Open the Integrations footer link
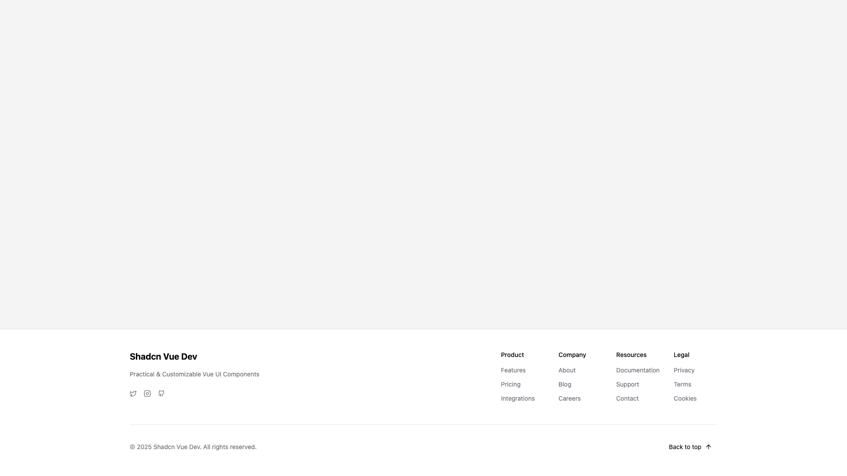Viewport: 847px width, 476px height. (x=517, y=398)
